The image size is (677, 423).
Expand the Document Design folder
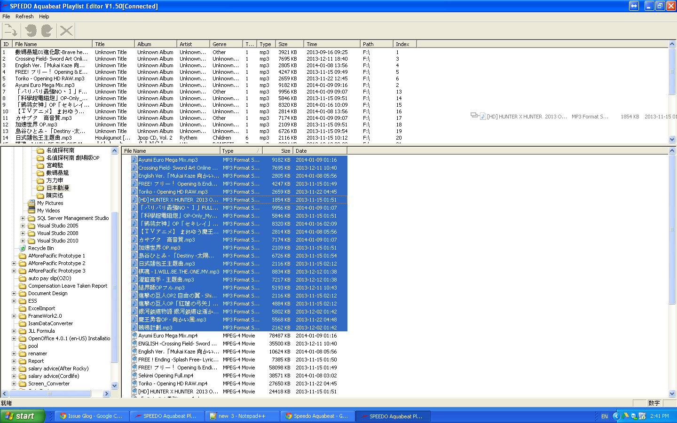14,293
